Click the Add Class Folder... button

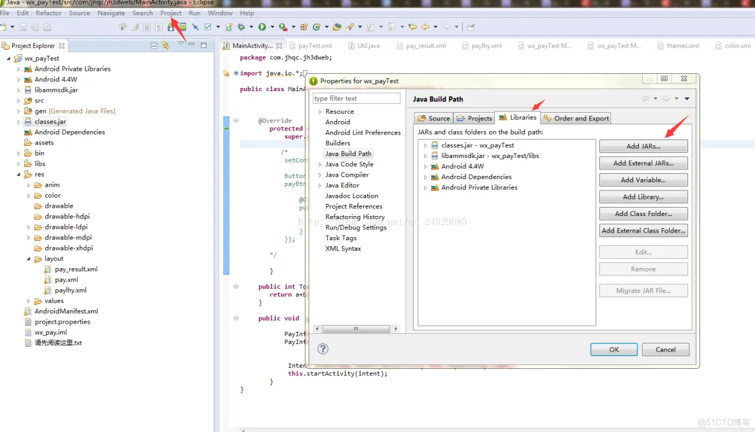click(643, 213)
